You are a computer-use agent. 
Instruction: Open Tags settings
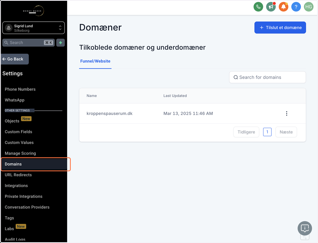coord(9,218)
